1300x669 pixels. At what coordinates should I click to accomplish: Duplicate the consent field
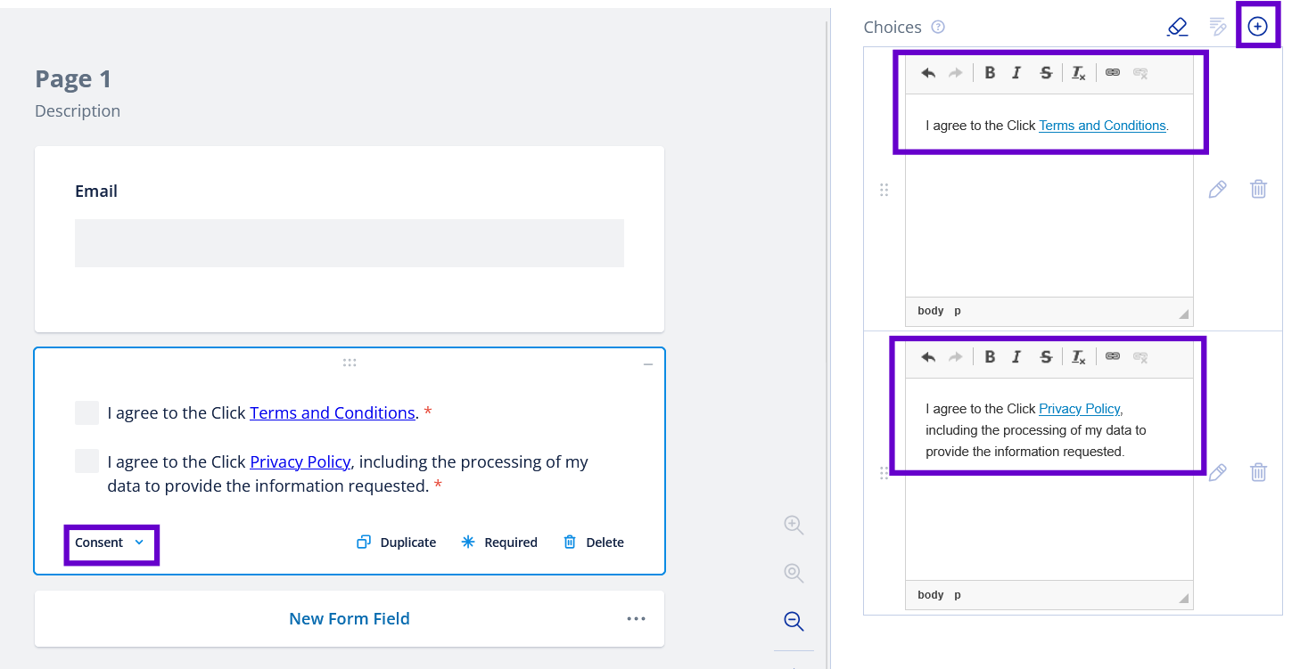click(x=396, y=543)
